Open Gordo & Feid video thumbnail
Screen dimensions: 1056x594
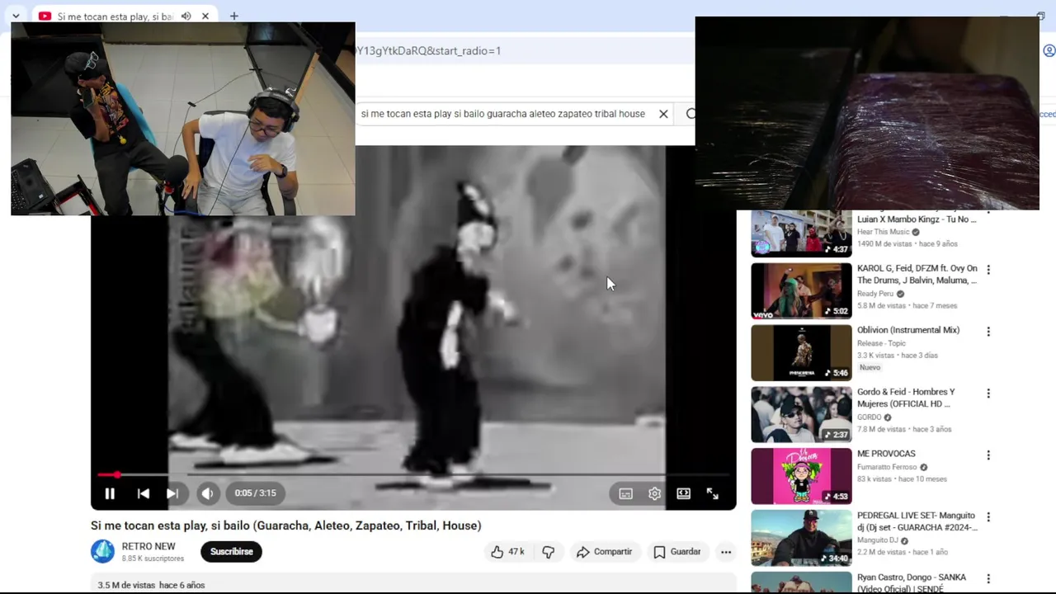pyautogui.click(x=801, y=415)
